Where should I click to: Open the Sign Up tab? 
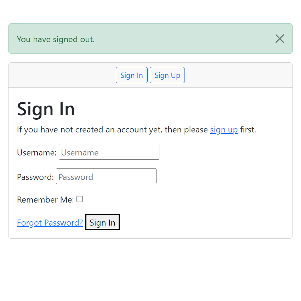167,75
